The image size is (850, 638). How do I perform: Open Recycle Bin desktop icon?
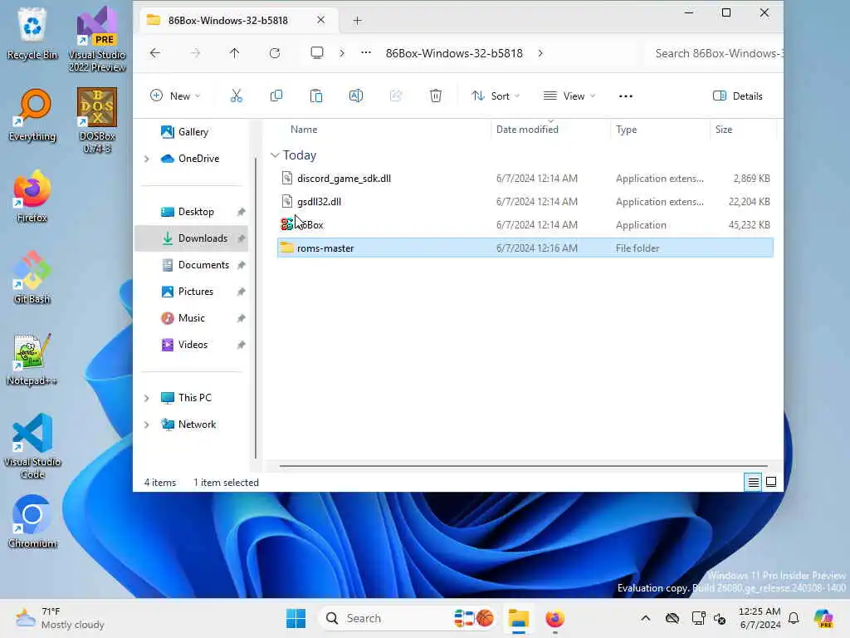(32, 33)
